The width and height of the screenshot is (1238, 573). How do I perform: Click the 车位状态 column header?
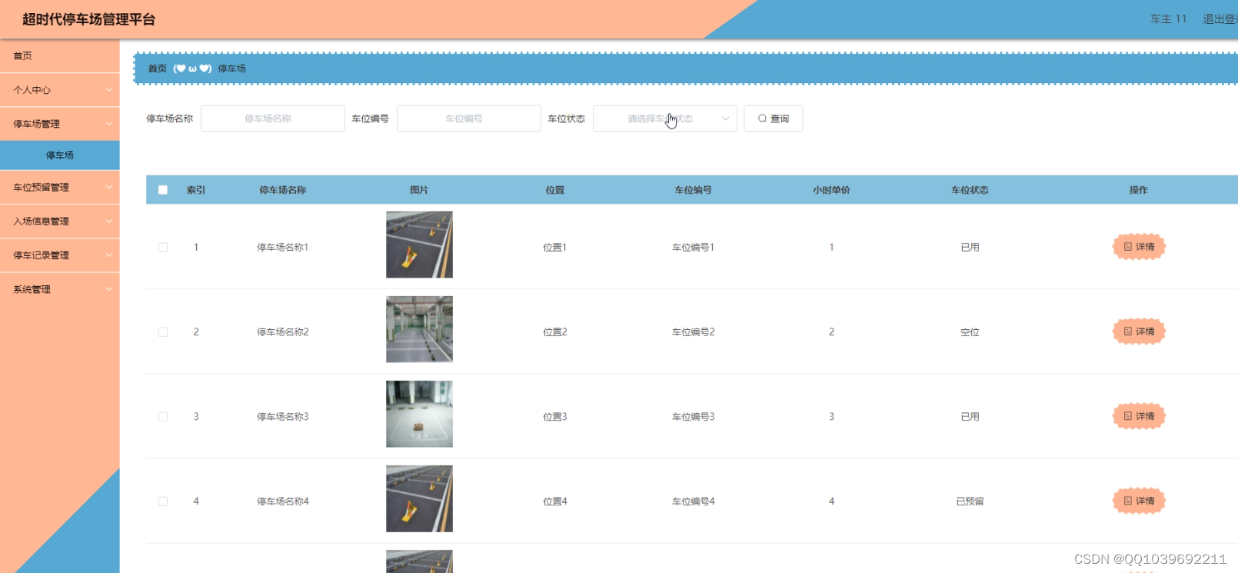point(970,190)
